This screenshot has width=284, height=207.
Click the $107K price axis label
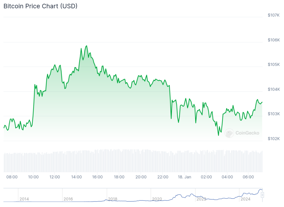pyautogui.click(x=274, y=15)
